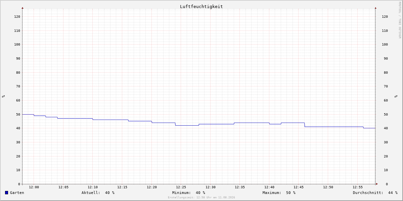Click the red arrow at x-axis end
403x201 pixels.
377,184
